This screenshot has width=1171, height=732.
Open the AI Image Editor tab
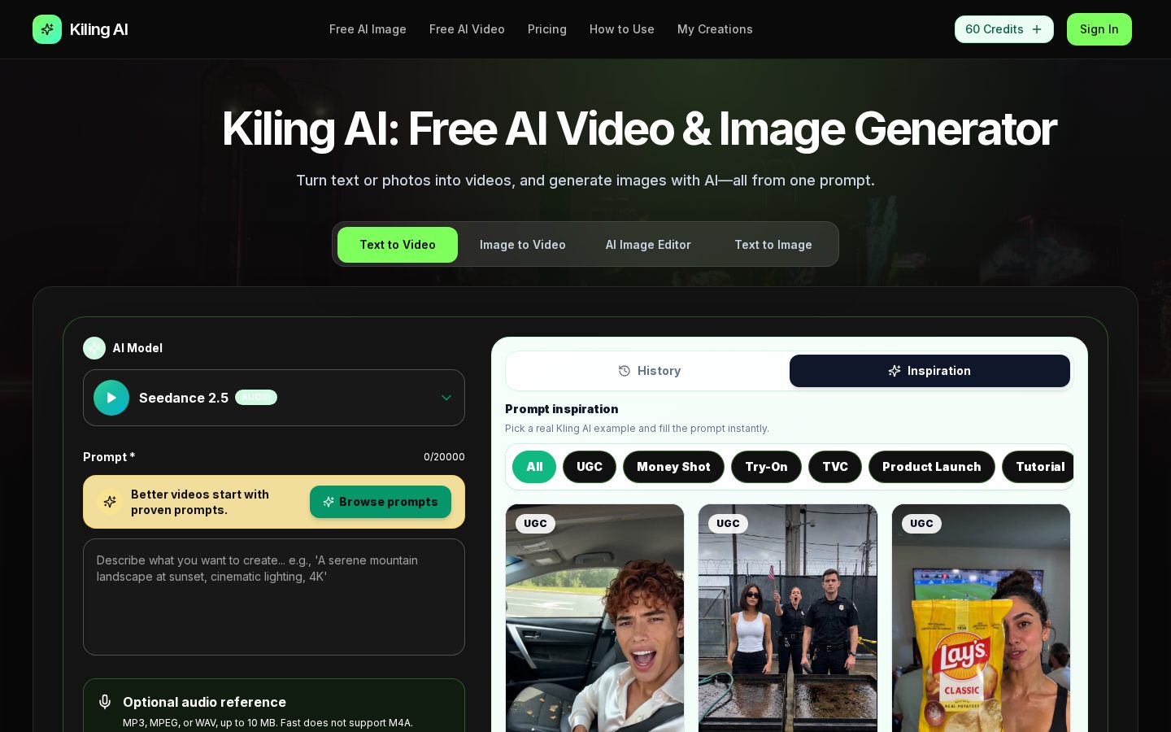pyautogui.click(x=648, y=245)
